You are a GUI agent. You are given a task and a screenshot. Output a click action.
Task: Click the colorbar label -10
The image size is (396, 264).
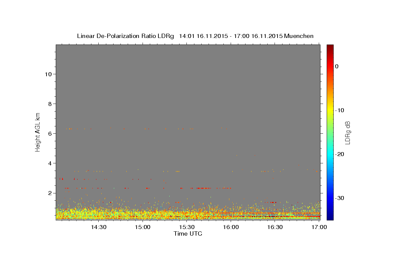pos(340,110)
